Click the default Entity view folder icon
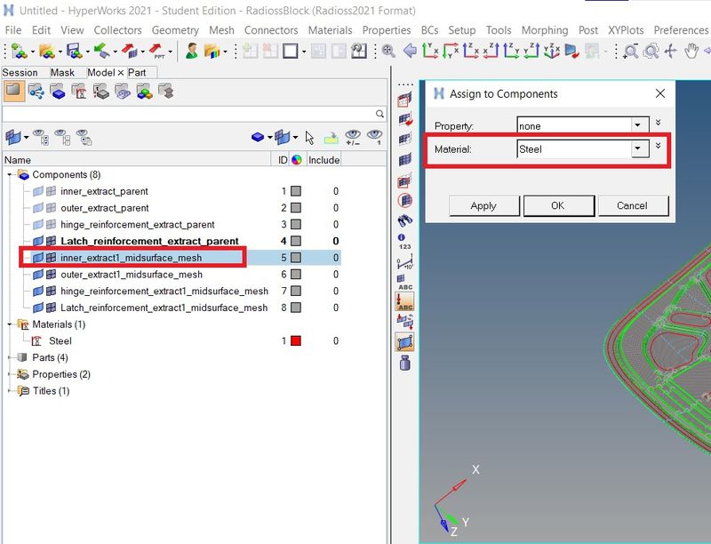This screenshot has height=544, width=711. 13,92
